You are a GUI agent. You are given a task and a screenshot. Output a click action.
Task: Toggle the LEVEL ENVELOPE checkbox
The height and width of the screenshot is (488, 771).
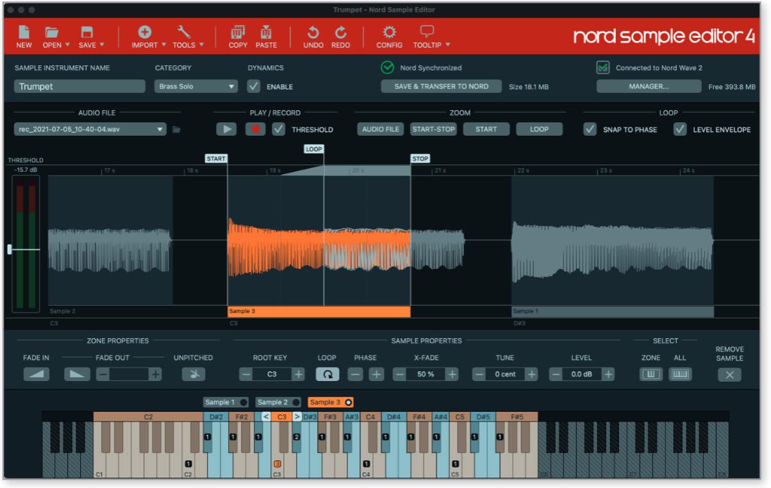[680, 129]
